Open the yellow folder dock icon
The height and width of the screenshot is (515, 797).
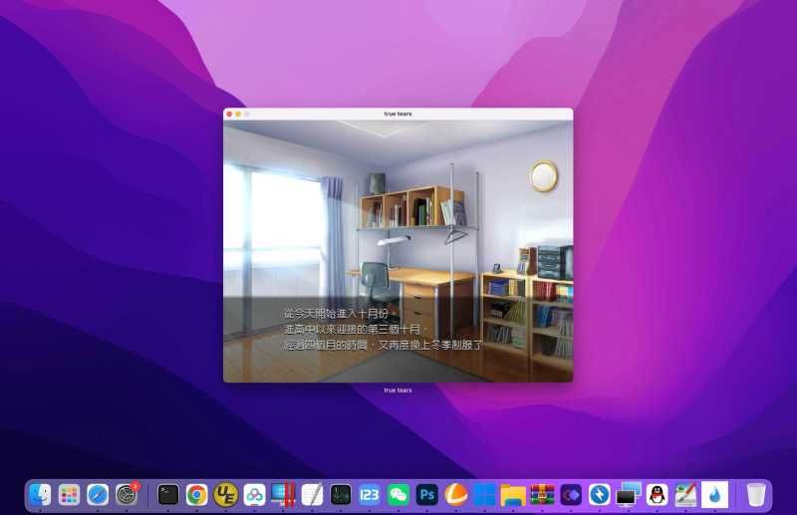pyautogui.click(x=513, y=495)
